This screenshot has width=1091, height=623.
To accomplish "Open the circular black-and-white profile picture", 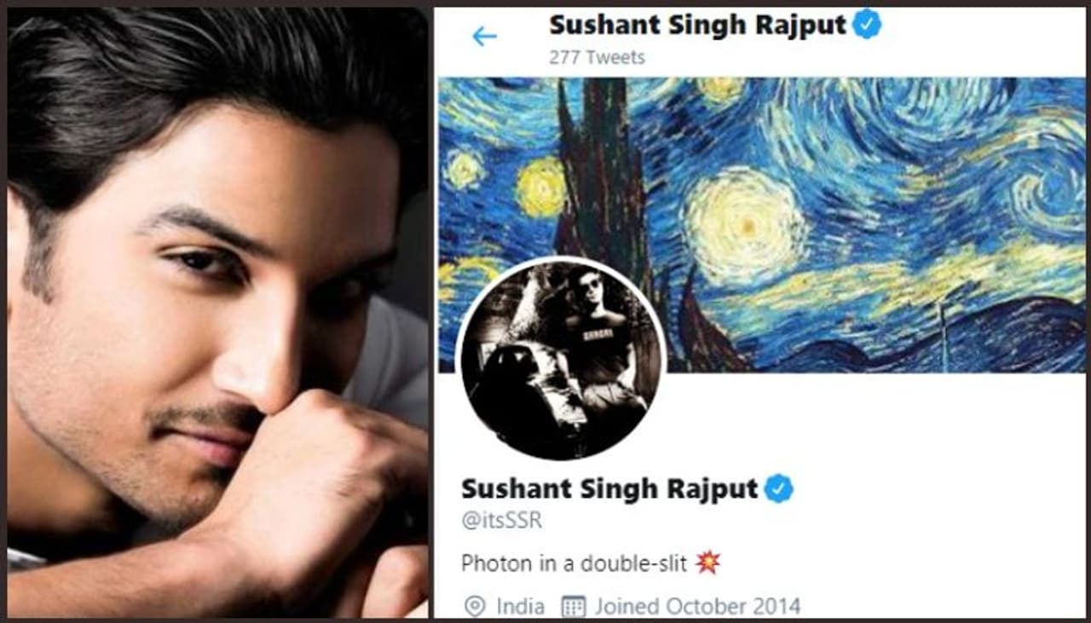I will coord(561,359).
